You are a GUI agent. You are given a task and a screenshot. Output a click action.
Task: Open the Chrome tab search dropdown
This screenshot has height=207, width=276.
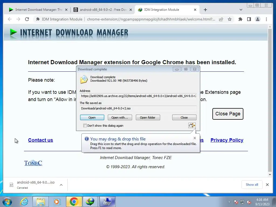coord(241,10)
